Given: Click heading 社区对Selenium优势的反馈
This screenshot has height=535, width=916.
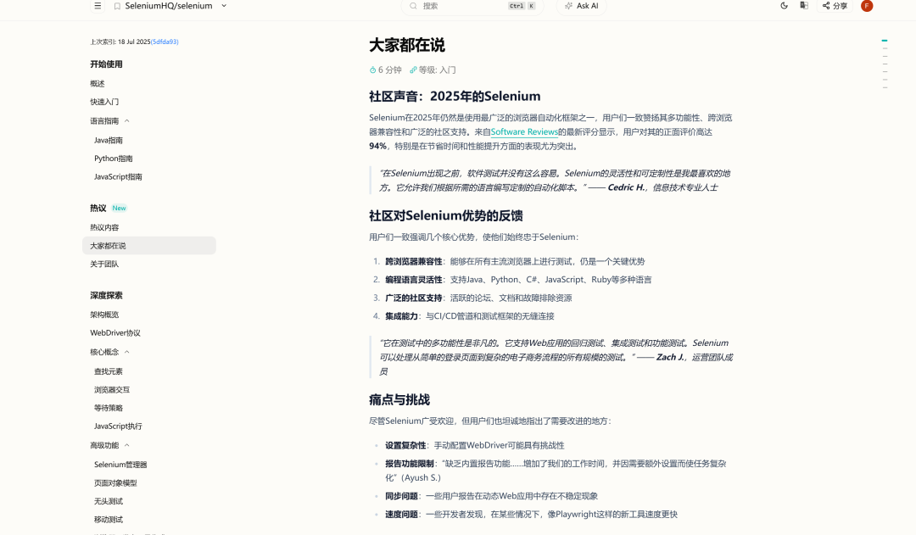Looking at the screenshot, I should (446, 215).
